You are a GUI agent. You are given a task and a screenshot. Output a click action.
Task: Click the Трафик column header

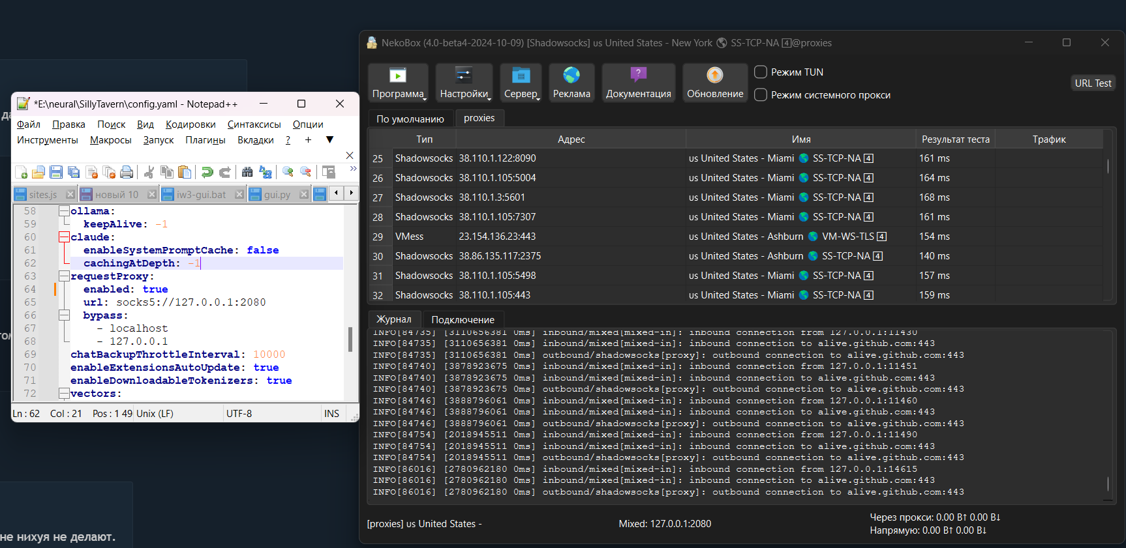1049,139
